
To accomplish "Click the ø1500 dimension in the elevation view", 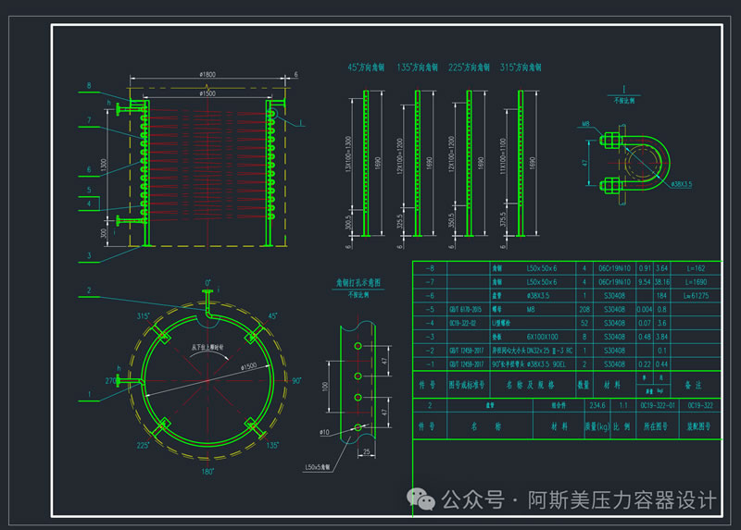I will pos(207,93).
